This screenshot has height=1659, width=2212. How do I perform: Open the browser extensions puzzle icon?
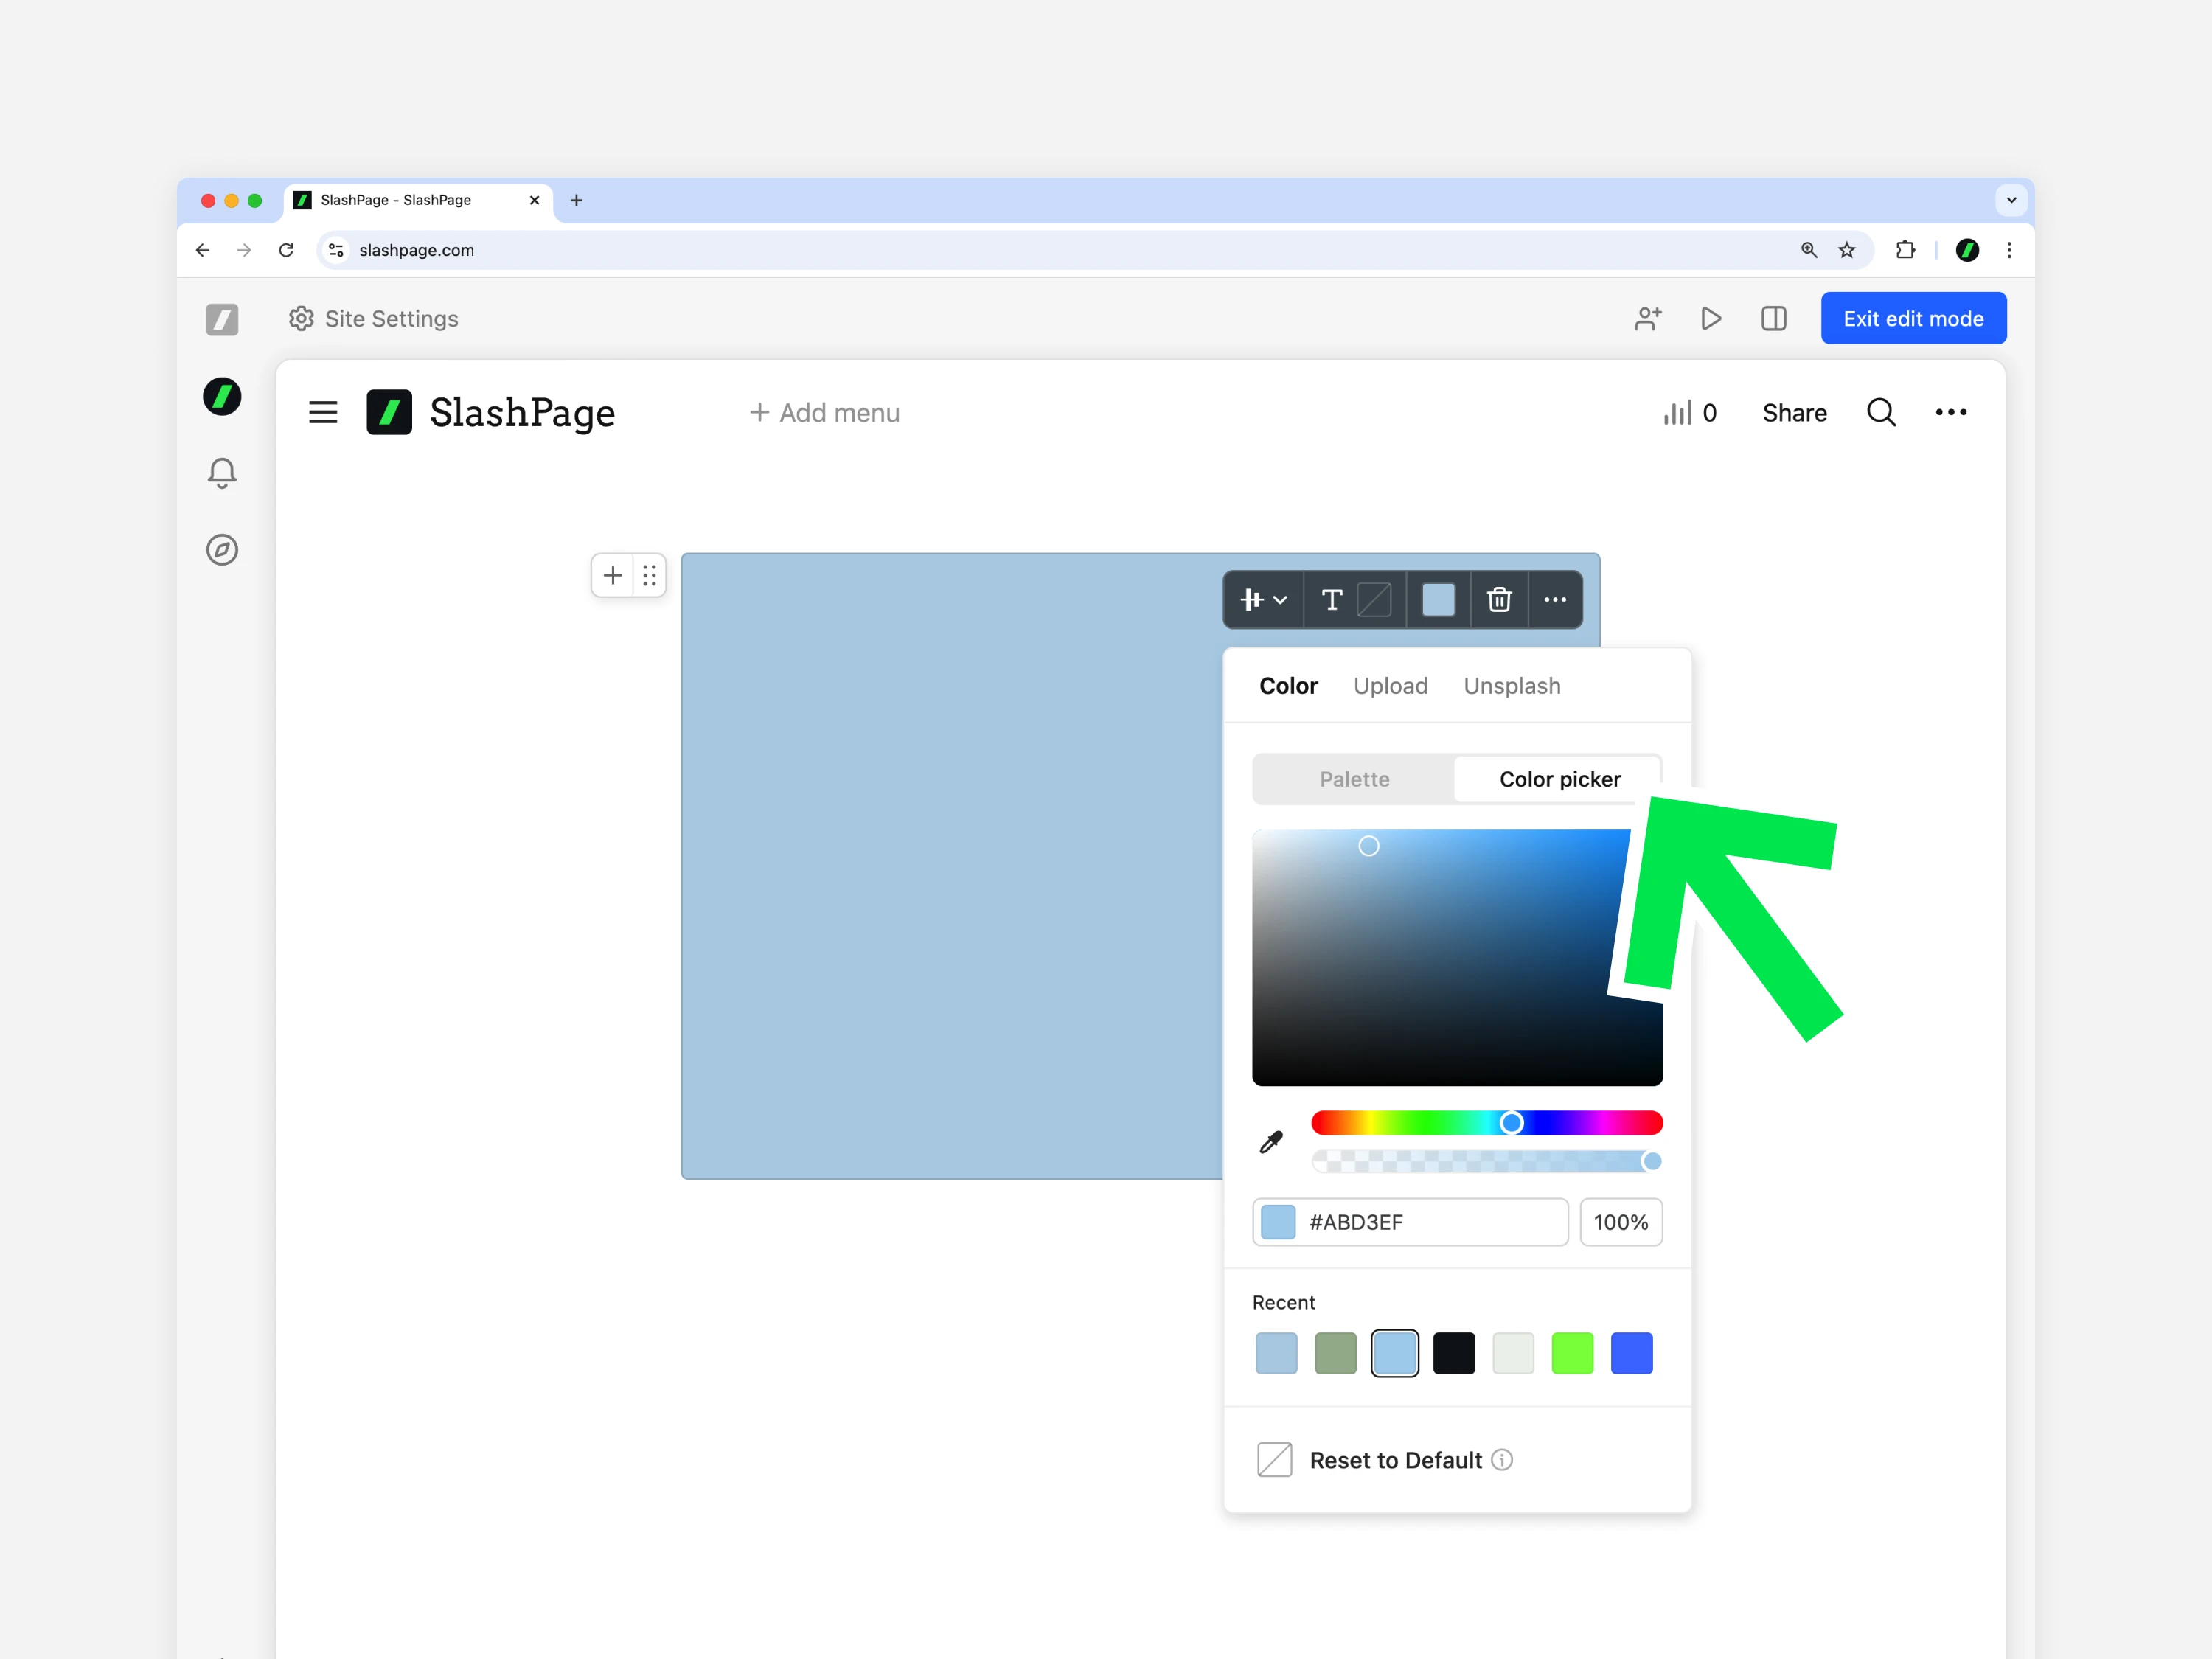tap(1906, 250)
